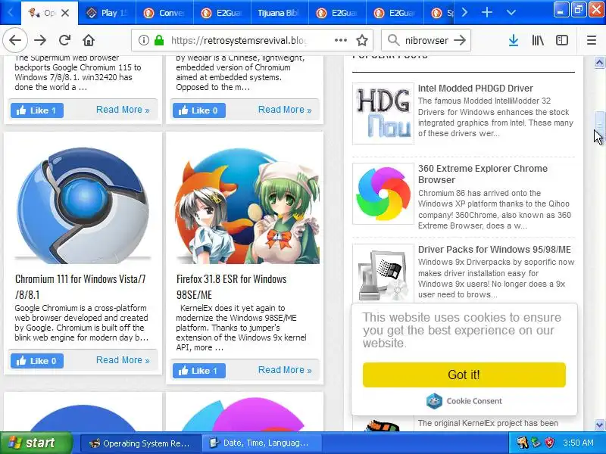Viewport: 606px width, 454px height.
Task: Open the downloads panel
Action: [x=514, y=40]
